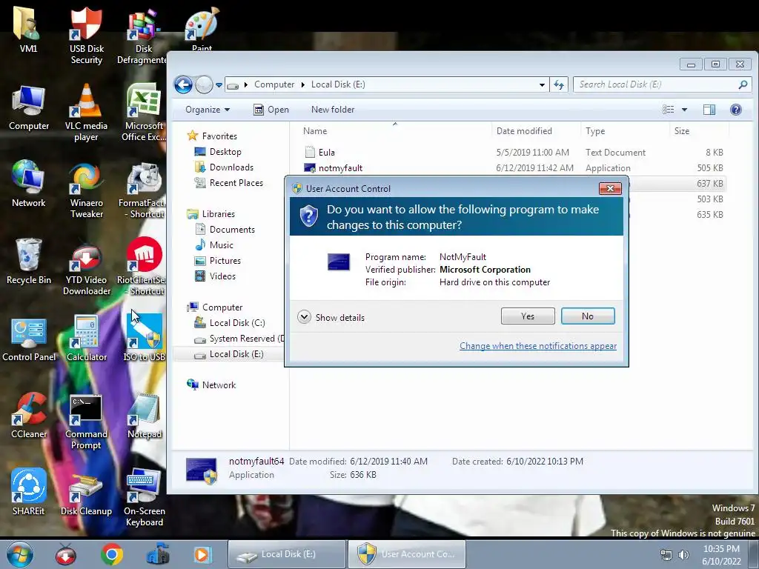
Task: Select FormatFactory shortcut desktop icon
Action: pyautogui.click(x=142, y=190)
